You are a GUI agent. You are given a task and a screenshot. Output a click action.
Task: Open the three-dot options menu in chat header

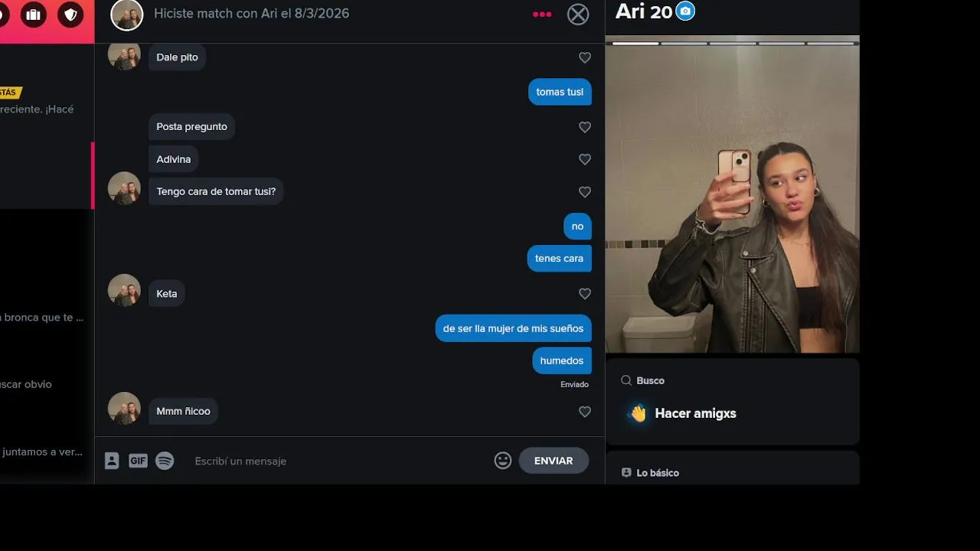pos(542,14)
